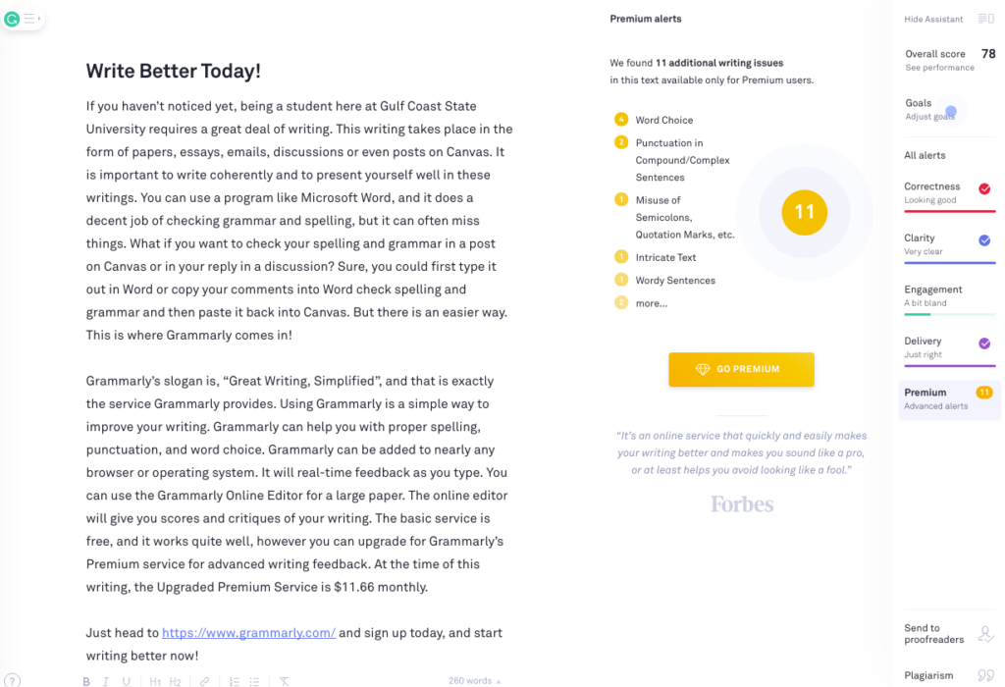Click the GO PREMIUM button
Image resolution: width=1005 pixels, height=687 pixels.
coord(741,369)
